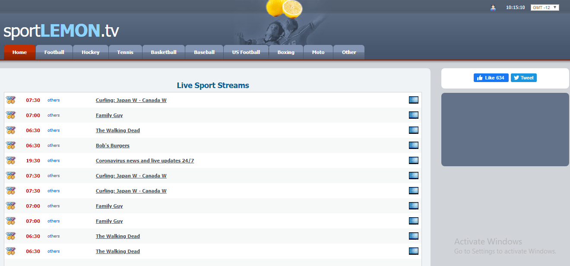The image size is (570, 266).
Task: Click the sportLEMON.tv logo
Action: 61,31
